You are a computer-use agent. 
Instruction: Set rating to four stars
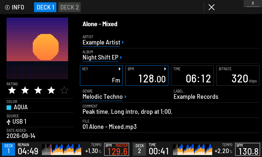[x=51, y=90]
